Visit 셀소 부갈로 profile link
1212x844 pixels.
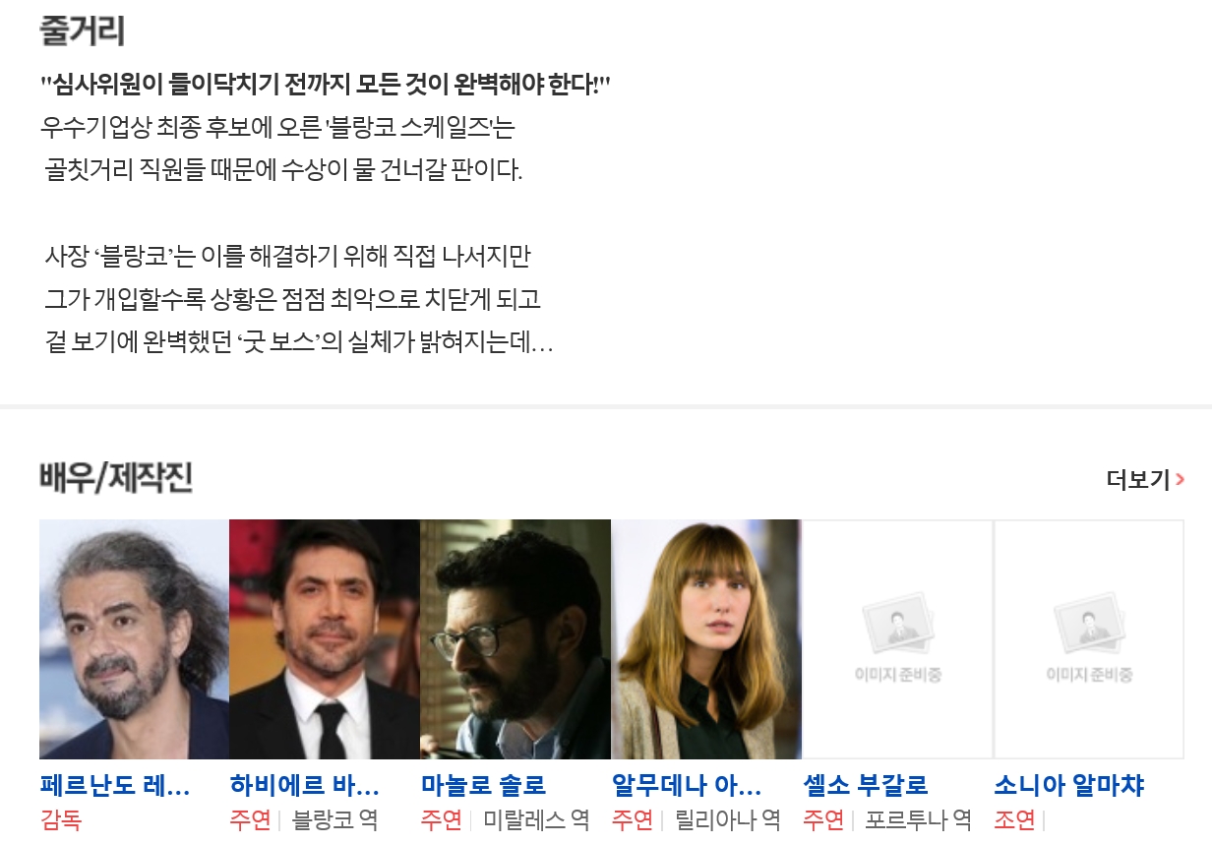click(866, 786)
